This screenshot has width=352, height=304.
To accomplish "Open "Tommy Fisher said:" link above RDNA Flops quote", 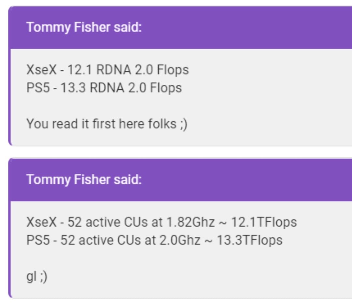I will pyautogui.click(x=84, y=27).
